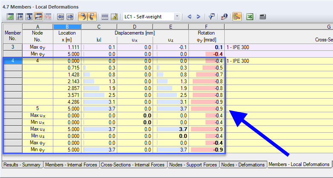Image resolution: width=333 pixels, height=178 pixels.
Task: Select column A header
Action: (x=38, y=26)
